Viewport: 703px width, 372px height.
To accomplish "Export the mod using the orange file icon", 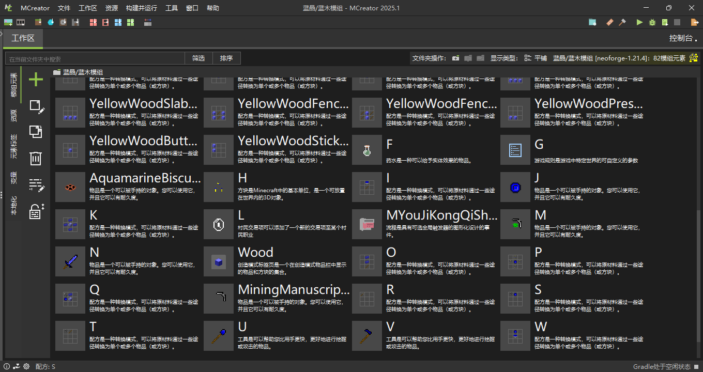I will [x=694, y=22].
